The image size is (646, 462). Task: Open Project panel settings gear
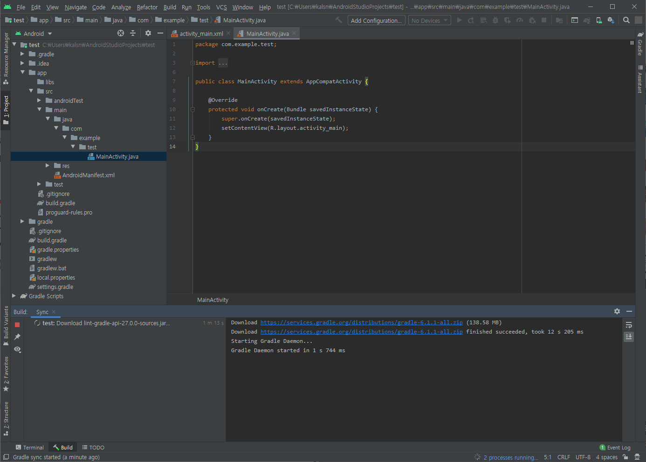point(148,33)
